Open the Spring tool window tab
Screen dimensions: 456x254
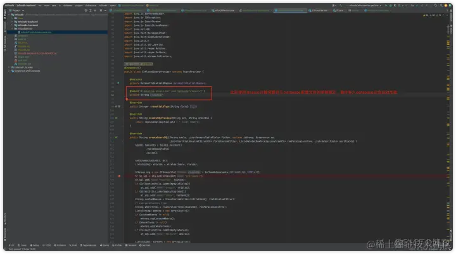(x=104, y=245)
